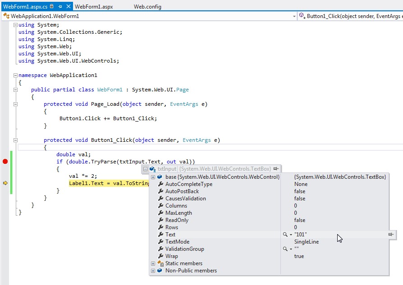Expand the base WebControl node

click(153, 177)
